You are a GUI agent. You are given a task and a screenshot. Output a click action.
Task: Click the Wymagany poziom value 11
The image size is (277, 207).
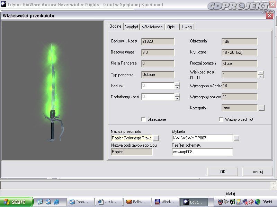coord(240,97)
